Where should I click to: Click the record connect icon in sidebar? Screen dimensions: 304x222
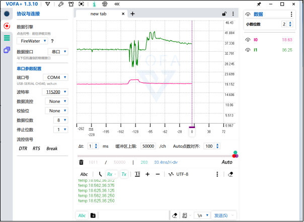coord(7,26)
